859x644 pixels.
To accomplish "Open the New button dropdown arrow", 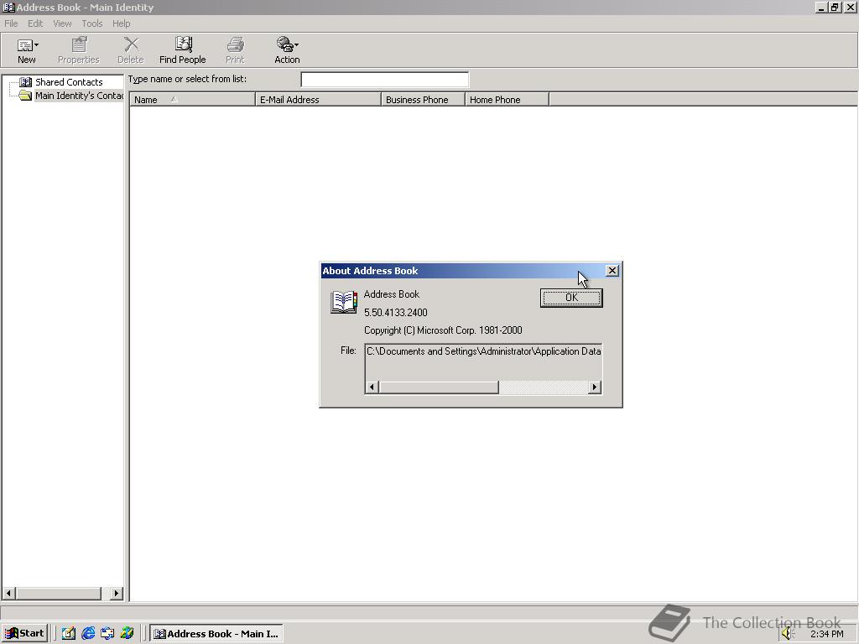I will click(x=37, y=45).
